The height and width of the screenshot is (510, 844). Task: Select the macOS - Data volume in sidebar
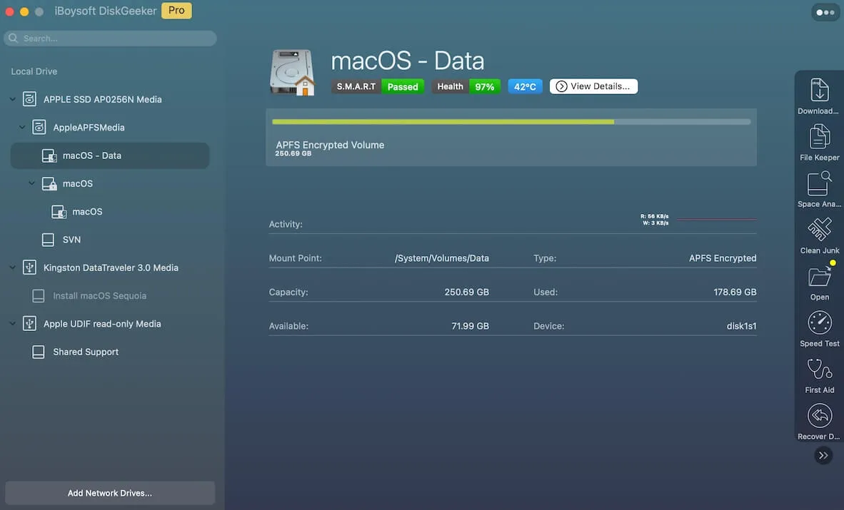(x=110, y=155)
